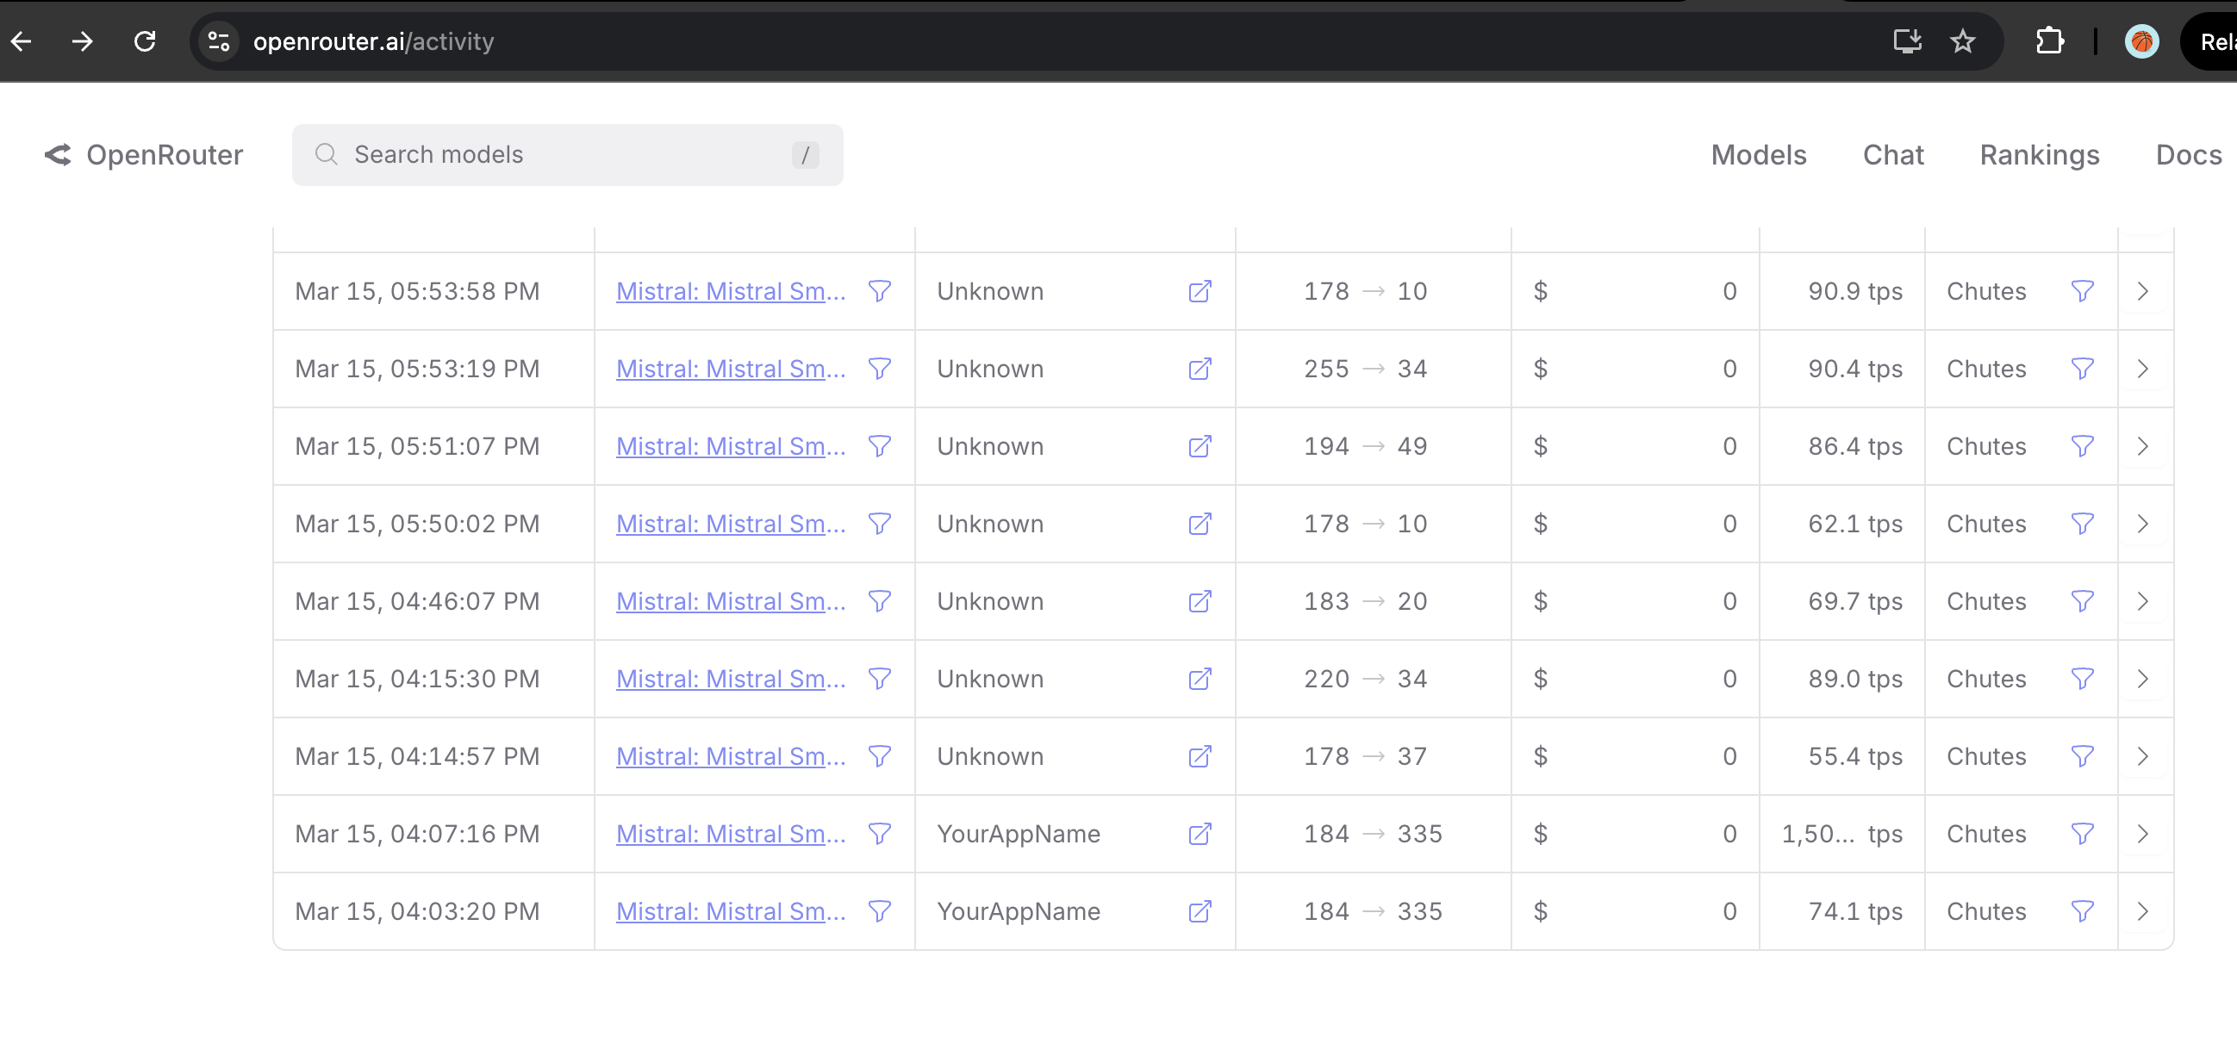Expand details chevron for 04:14:57 PM row
2237x1056 pixels.
(x=2143, y=756)
